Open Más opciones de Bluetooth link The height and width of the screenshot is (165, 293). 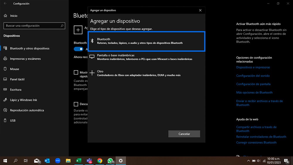(254, 92)
